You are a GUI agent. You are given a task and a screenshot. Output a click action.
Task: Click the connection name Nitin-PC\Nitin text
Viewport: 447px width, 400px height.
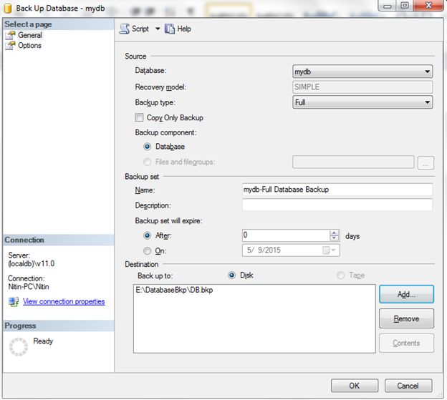pyautogui.click(x=29, y=286)
